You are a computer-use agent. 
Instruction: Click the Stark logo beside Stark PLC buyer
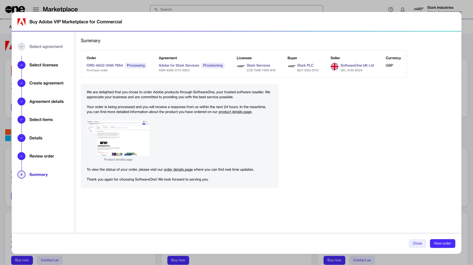291,66
